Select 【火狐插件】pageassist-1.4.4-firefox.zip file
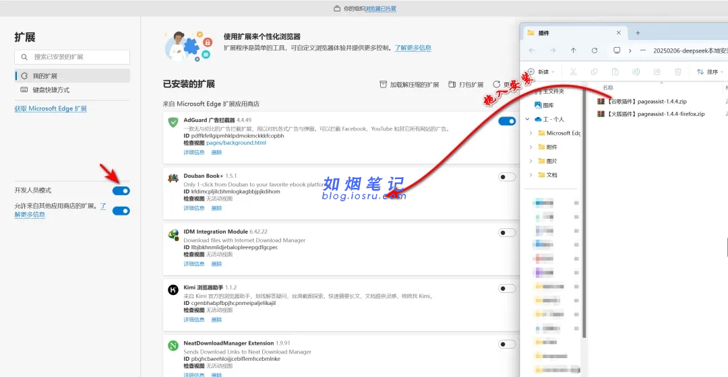 coord(651,114)
